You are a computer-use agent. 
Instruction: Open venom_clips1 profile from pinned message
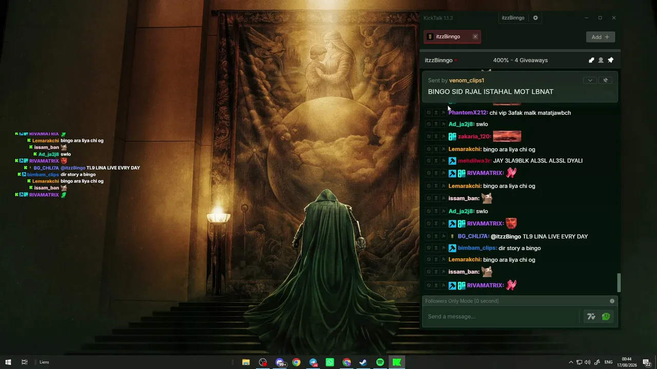point(467,80)
